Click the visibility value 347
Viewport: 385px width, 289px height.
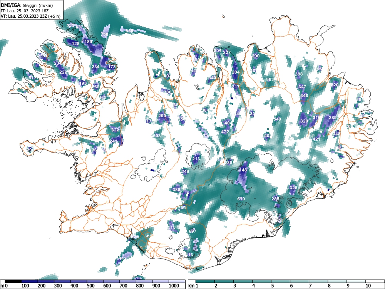click(x=302, y=86)
